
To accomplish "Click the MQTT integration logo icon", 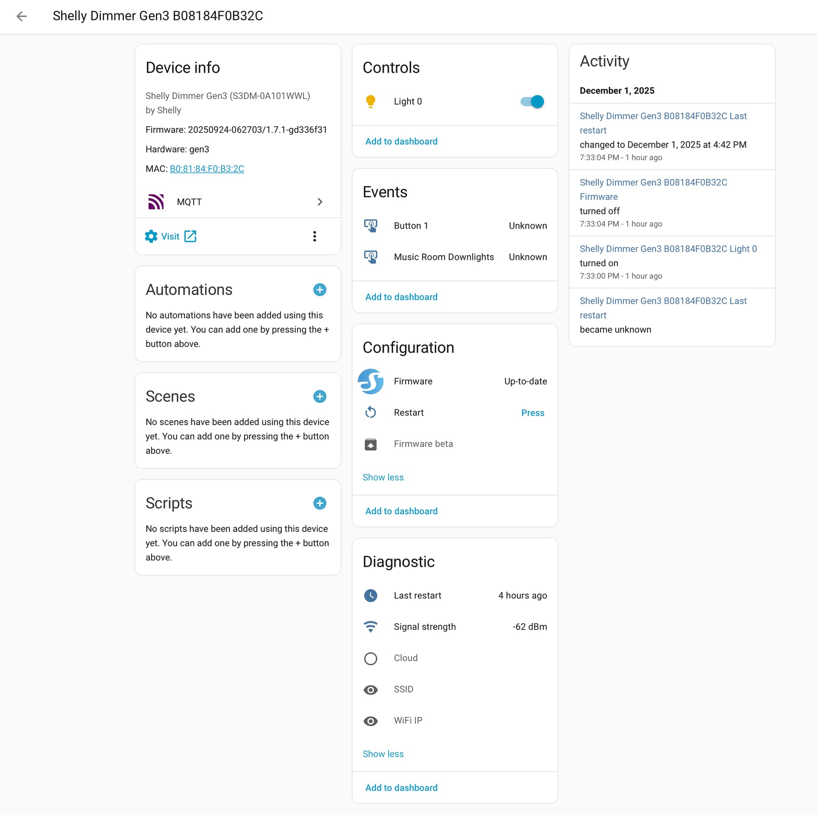I will tap(156, 202).
